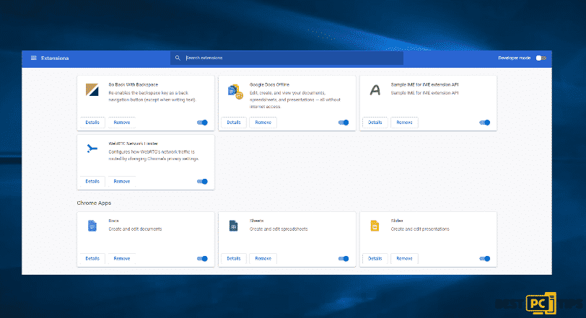Open Details for Google Docs Offline

coord(234,123)
